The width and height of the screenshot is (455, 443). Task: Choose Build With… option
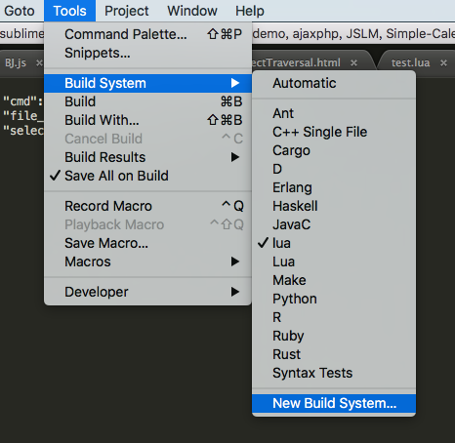(147, 120)
